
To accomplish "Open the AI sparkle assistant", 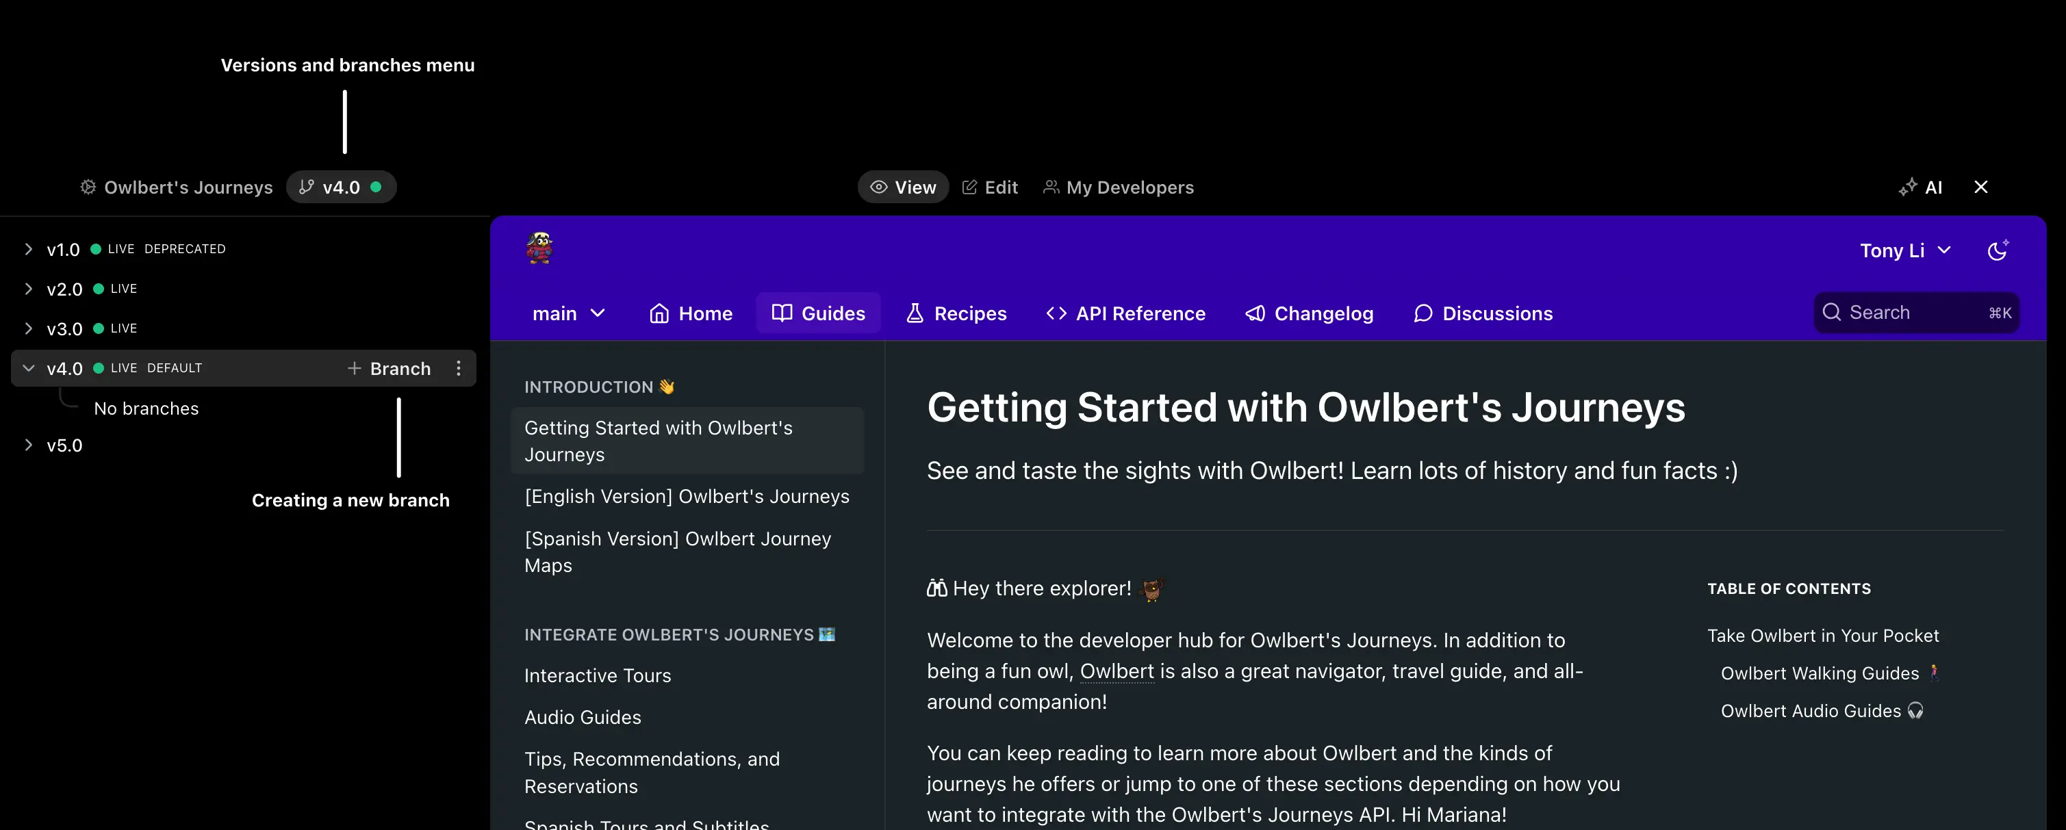I will click(x=1921, y=187).
